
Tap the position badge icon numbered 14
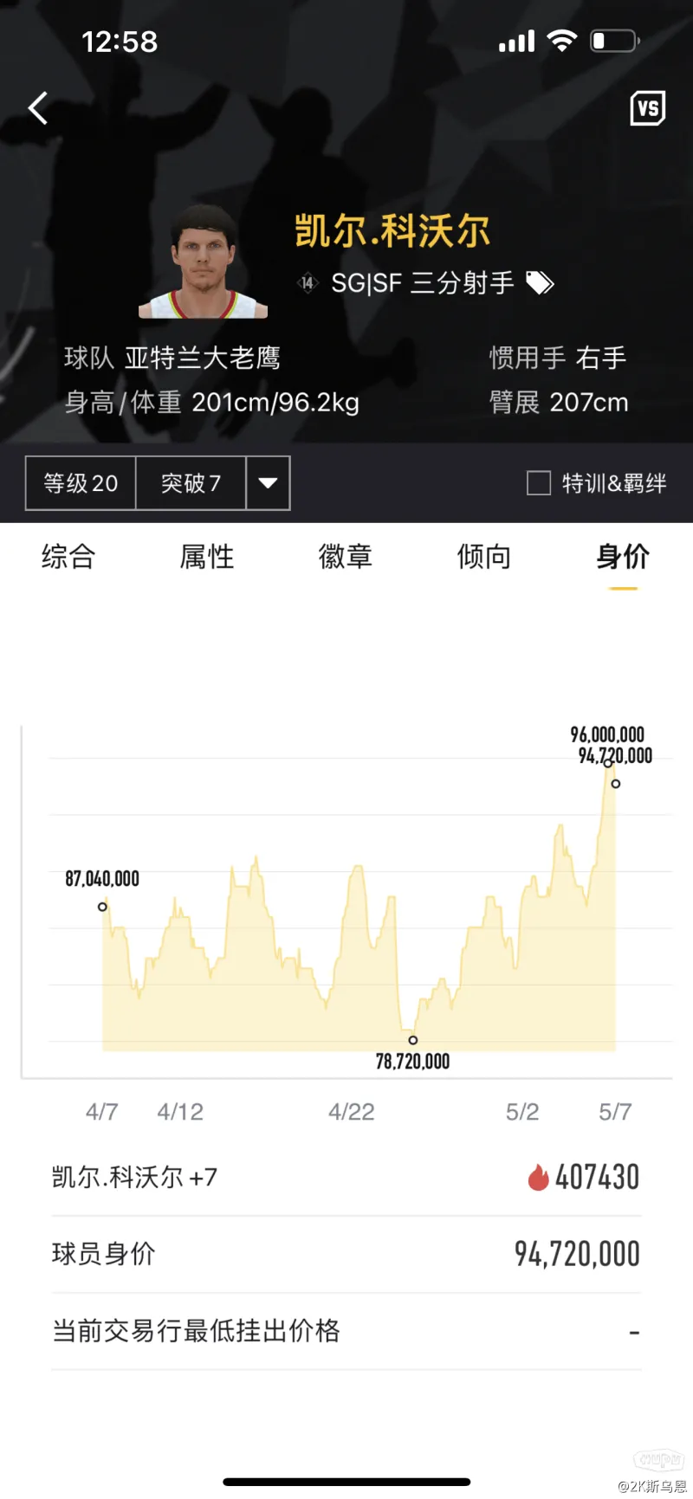pyautogui.click(x=308, y=282)
